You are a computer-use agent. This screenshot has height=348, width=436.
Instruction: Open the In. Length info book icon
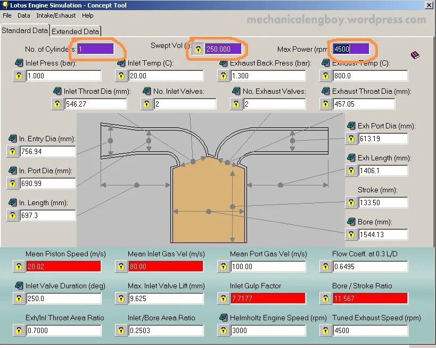tap(13, 202)
